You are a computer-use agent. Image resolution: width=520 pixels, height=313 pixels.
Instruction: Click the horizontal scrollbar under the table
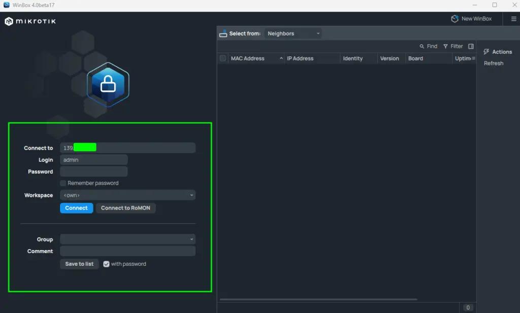(x=318, y=299)
